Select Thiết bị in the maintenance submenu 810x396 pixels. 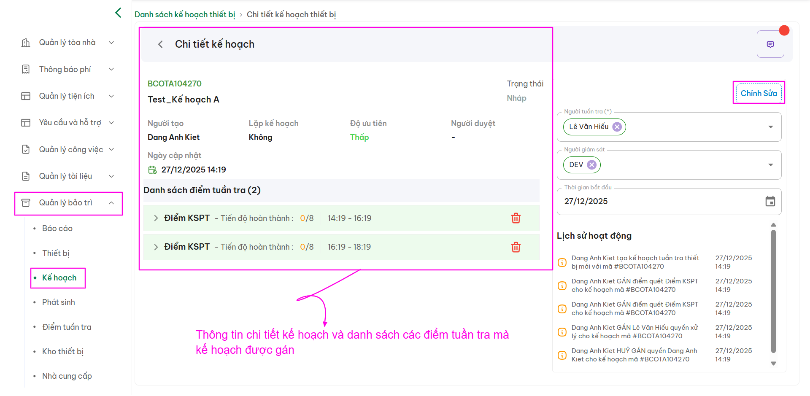56,253
